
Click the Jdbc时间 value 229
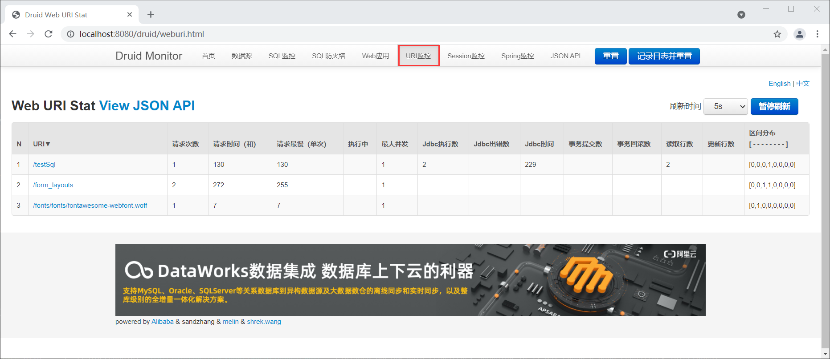531,165
